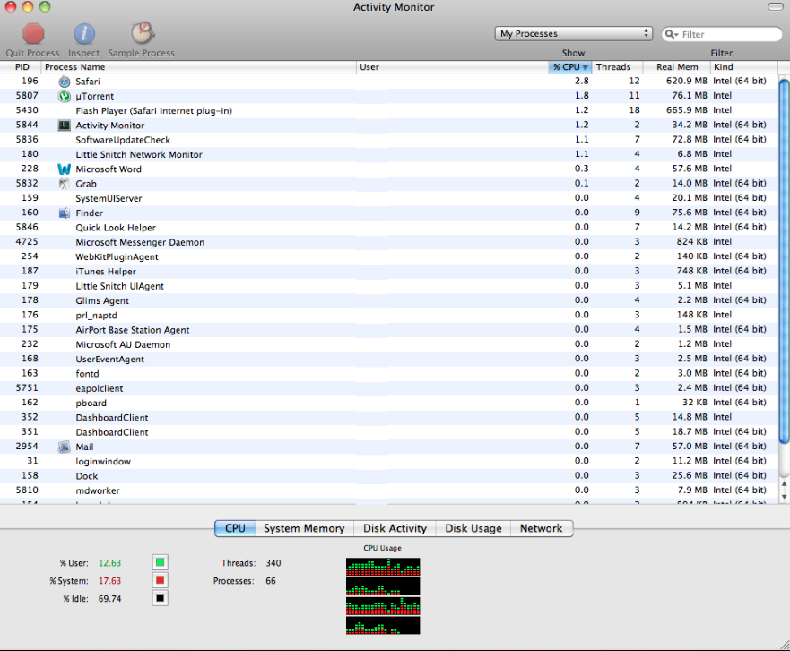This screenshot has width=790, height=651.
Task: Switch to the System Memory tab
Action: pyautogui.click(x=304, y=528)
